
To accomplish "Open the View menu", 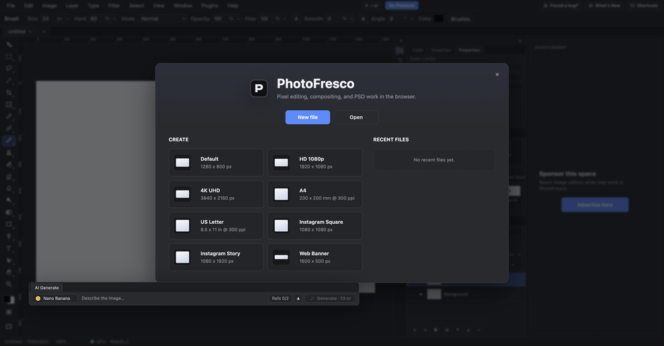I will (x=159, y=5).
